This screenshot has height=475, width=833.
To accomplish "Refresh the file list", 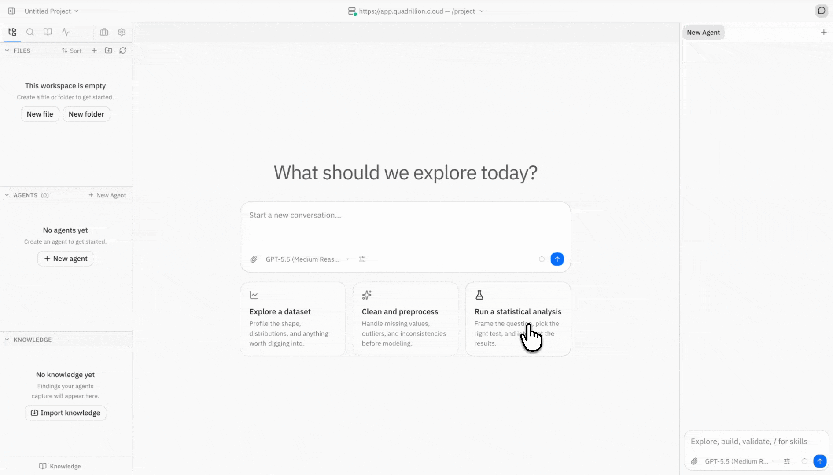I will 123,51.
